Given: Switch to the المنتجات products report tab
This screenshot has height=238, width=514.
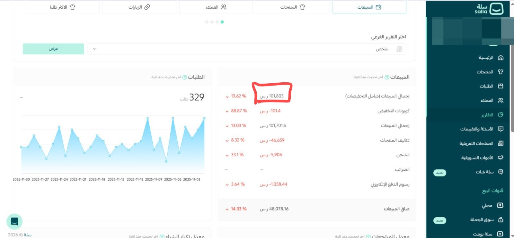Looking at the screenshot, I should tap(293, 7).
